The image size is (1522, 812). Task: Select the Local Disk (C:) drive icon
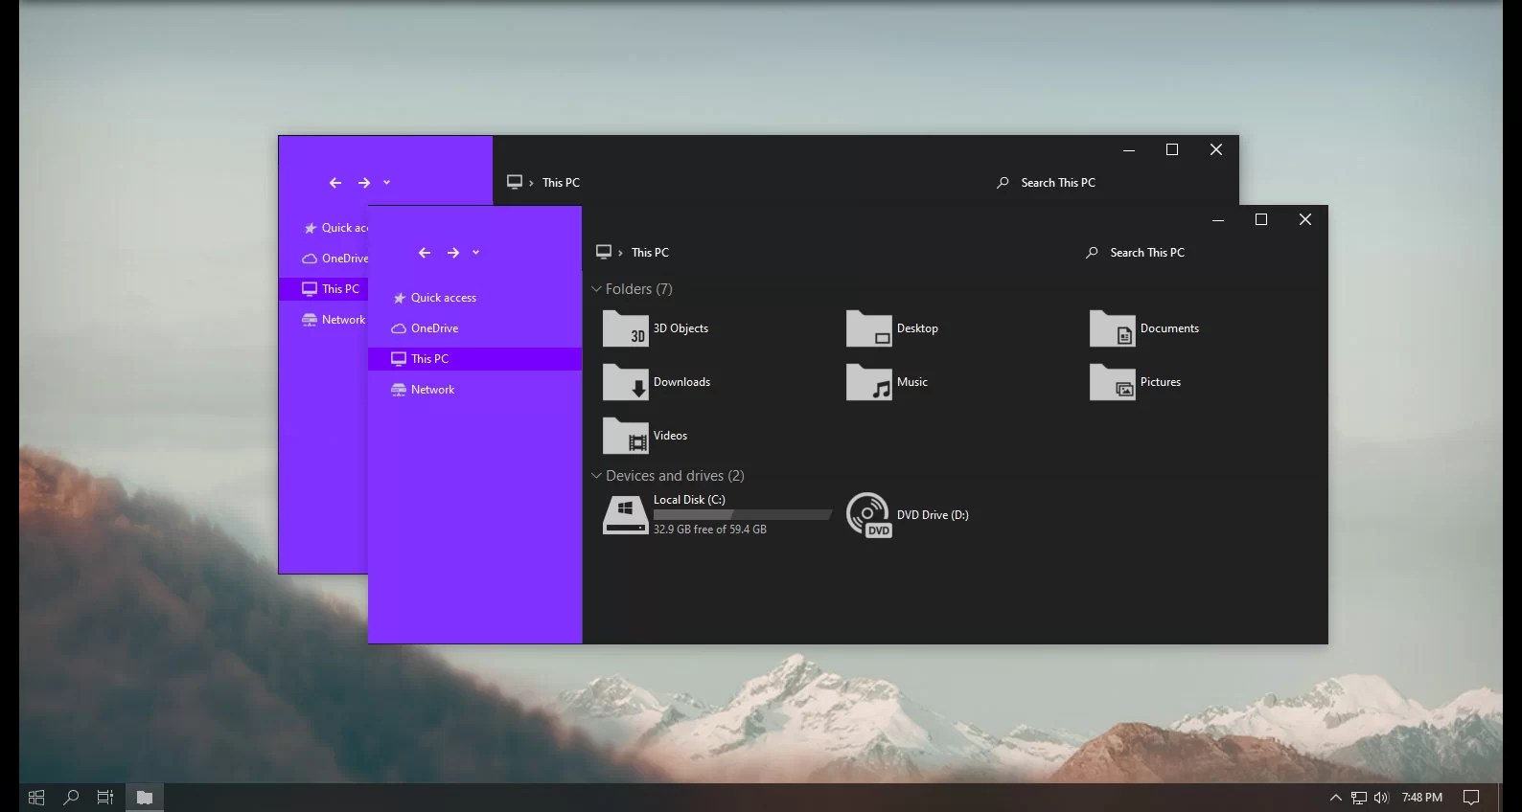point(626,515)
